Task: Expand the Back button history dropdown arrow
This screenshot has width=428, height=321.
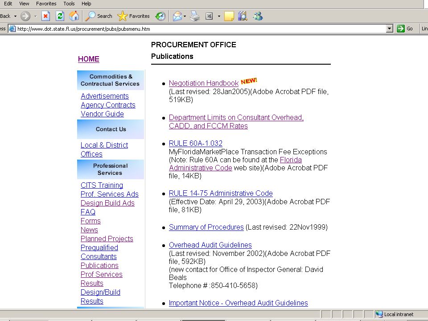Action: (15, 16)
